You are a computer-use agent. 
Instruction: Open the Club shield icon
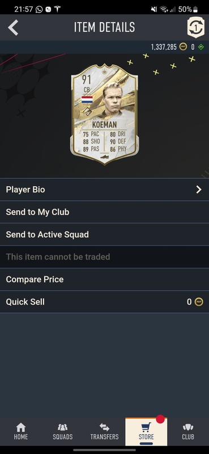coord(188,427)
